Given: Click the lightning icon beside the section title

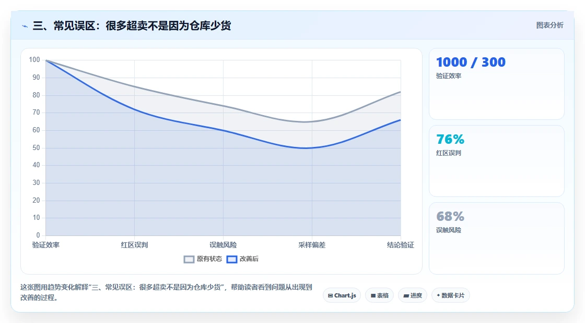Looking at the screenshot, I should pyautogui.click(x=25, y=26).
